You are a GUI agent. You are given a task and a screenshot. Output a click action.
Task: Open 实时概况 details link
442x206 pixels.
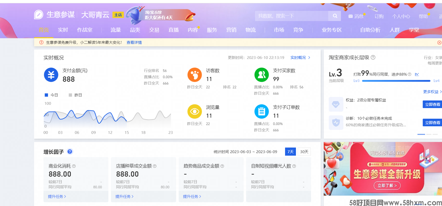(300, 58)
